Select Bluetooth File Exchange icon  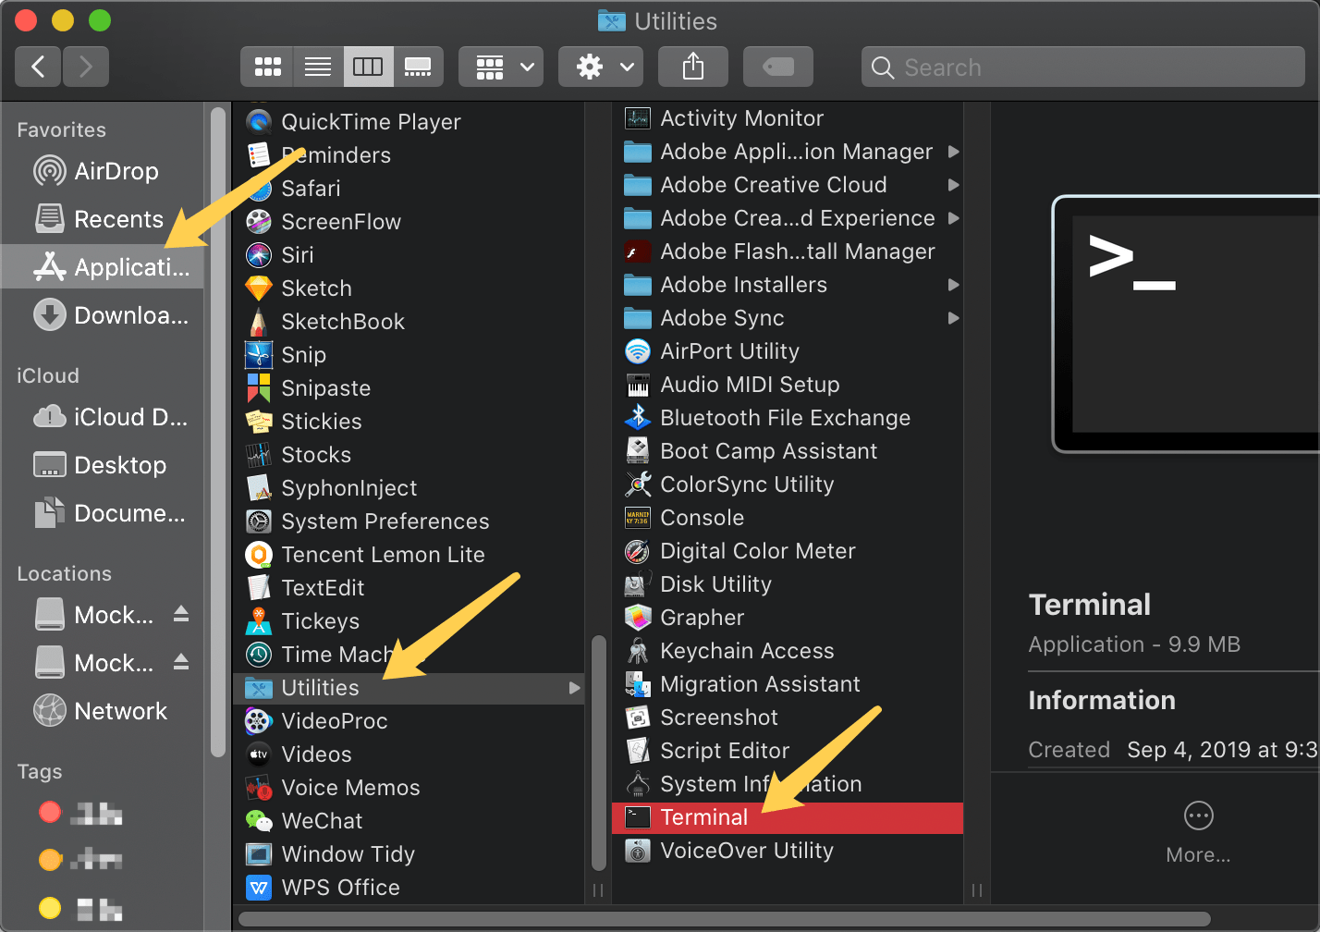point(638,418)
